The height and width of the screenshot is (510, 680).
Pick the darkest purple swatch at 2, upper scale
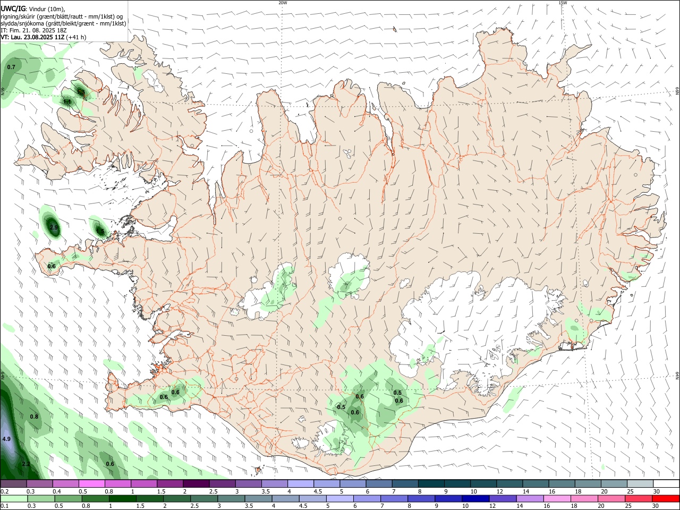[195, 483]
